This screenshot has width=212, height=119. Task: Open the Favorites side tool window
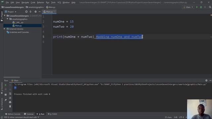2,88
